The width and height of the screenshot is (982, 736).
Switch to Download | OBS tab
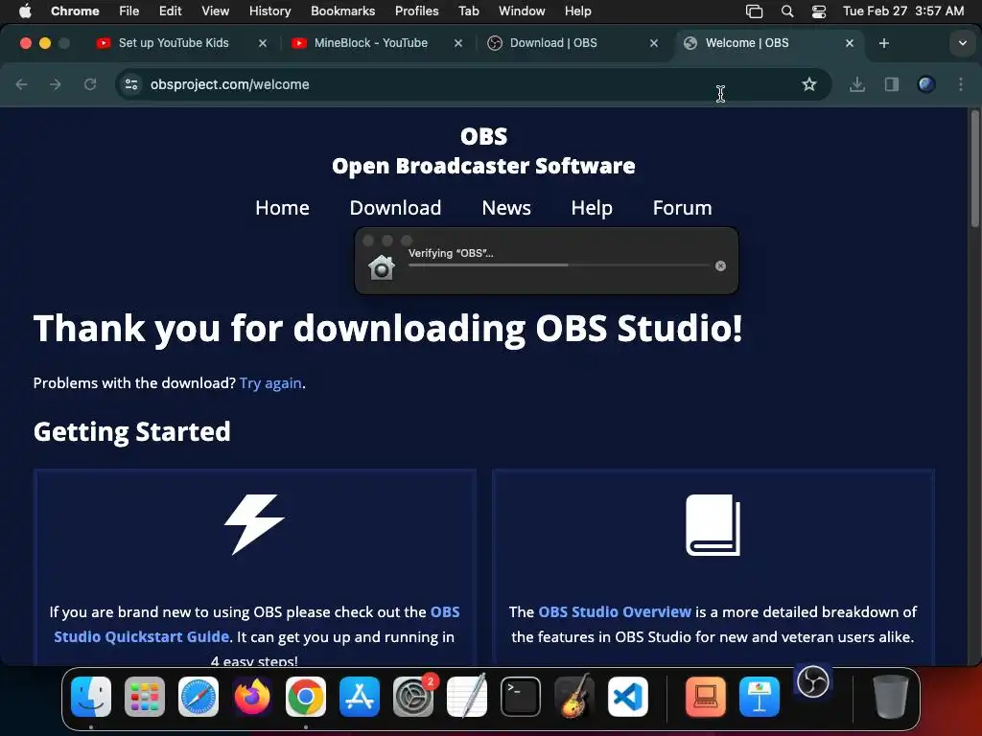(x=553, y=43)
